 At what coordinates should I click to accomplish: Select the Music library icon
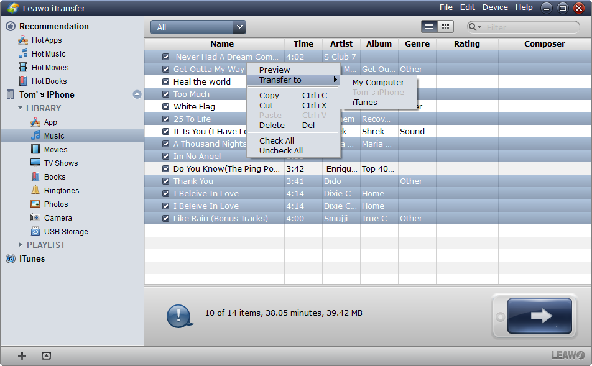35,135
